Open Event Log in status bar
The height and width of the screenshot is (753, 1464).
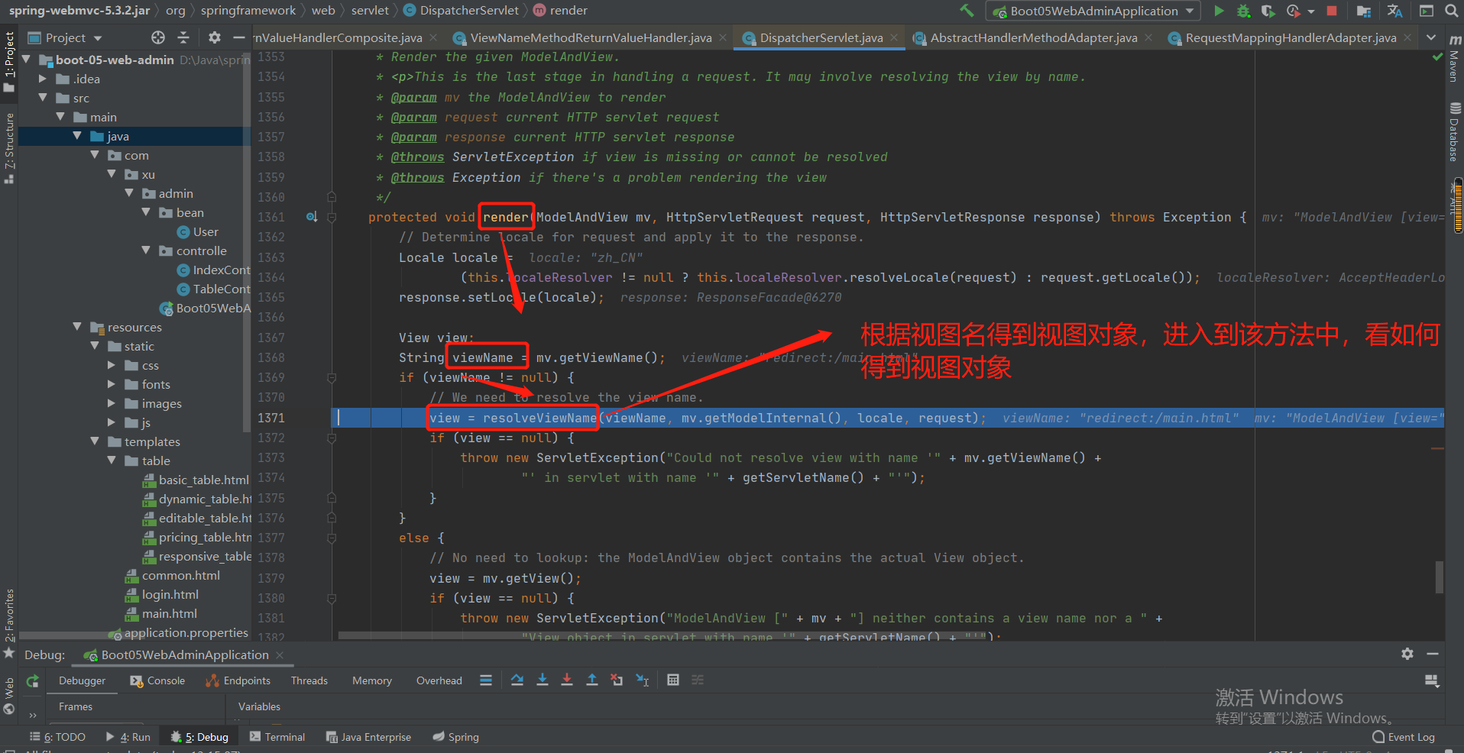1404,737
